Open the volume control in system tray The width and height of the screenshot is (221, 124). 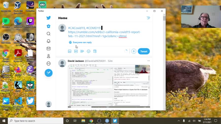194,121
